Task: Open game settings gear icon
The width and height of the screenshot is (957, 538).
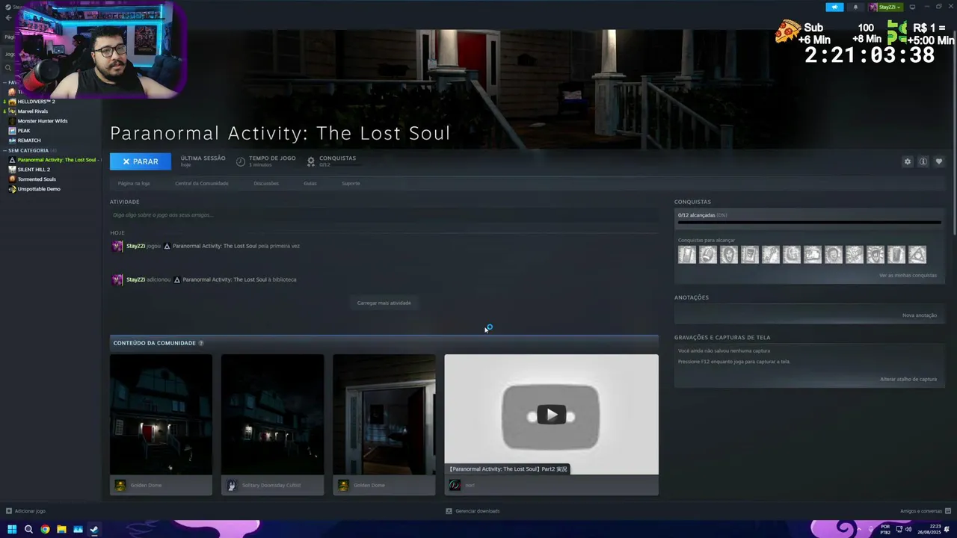Action: point(908,161)
